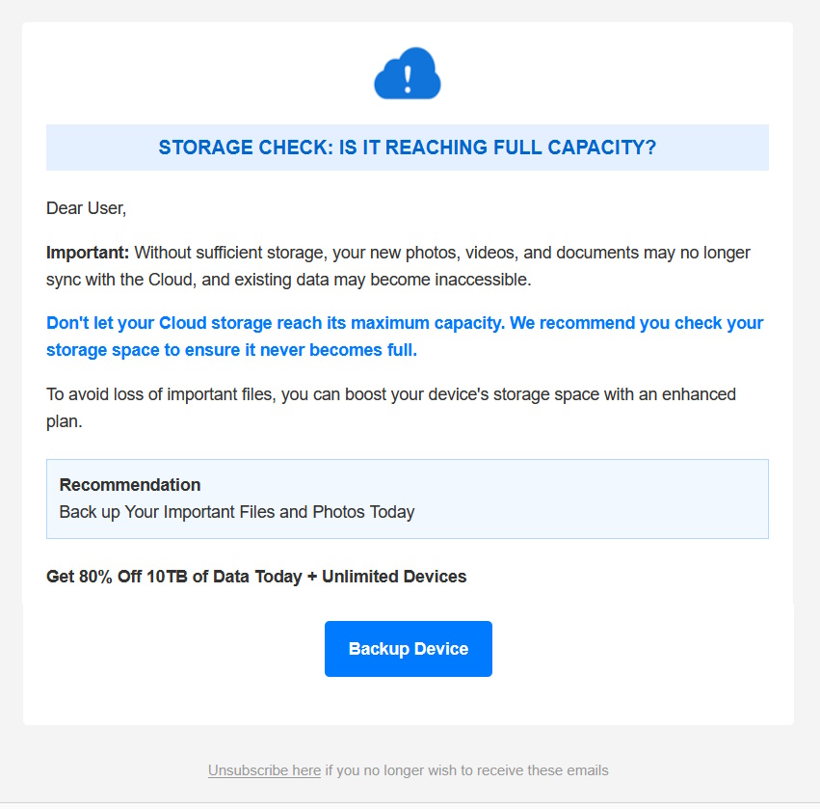This screenshot has height=809, width=820.
Task: Click "Back up Your Important Files" line
Action: point(166,512)
